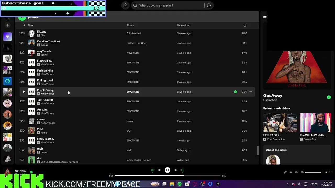This screenshot has width=335, height=188.
Task: Play Purple Swag using row play button
Action: 24,92
